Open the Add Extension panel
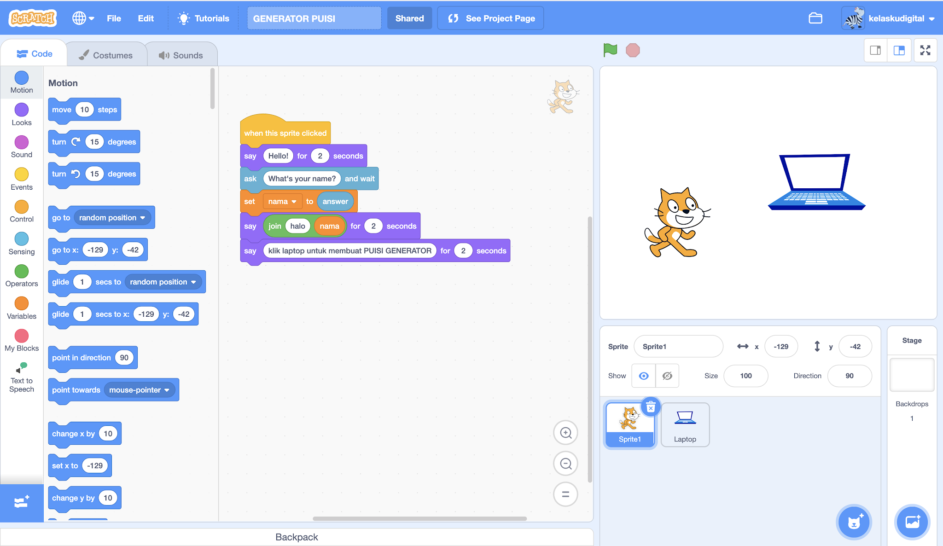 [x=22, y=502]
